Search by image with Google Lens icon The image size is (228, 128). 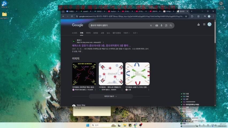point(166,25)
